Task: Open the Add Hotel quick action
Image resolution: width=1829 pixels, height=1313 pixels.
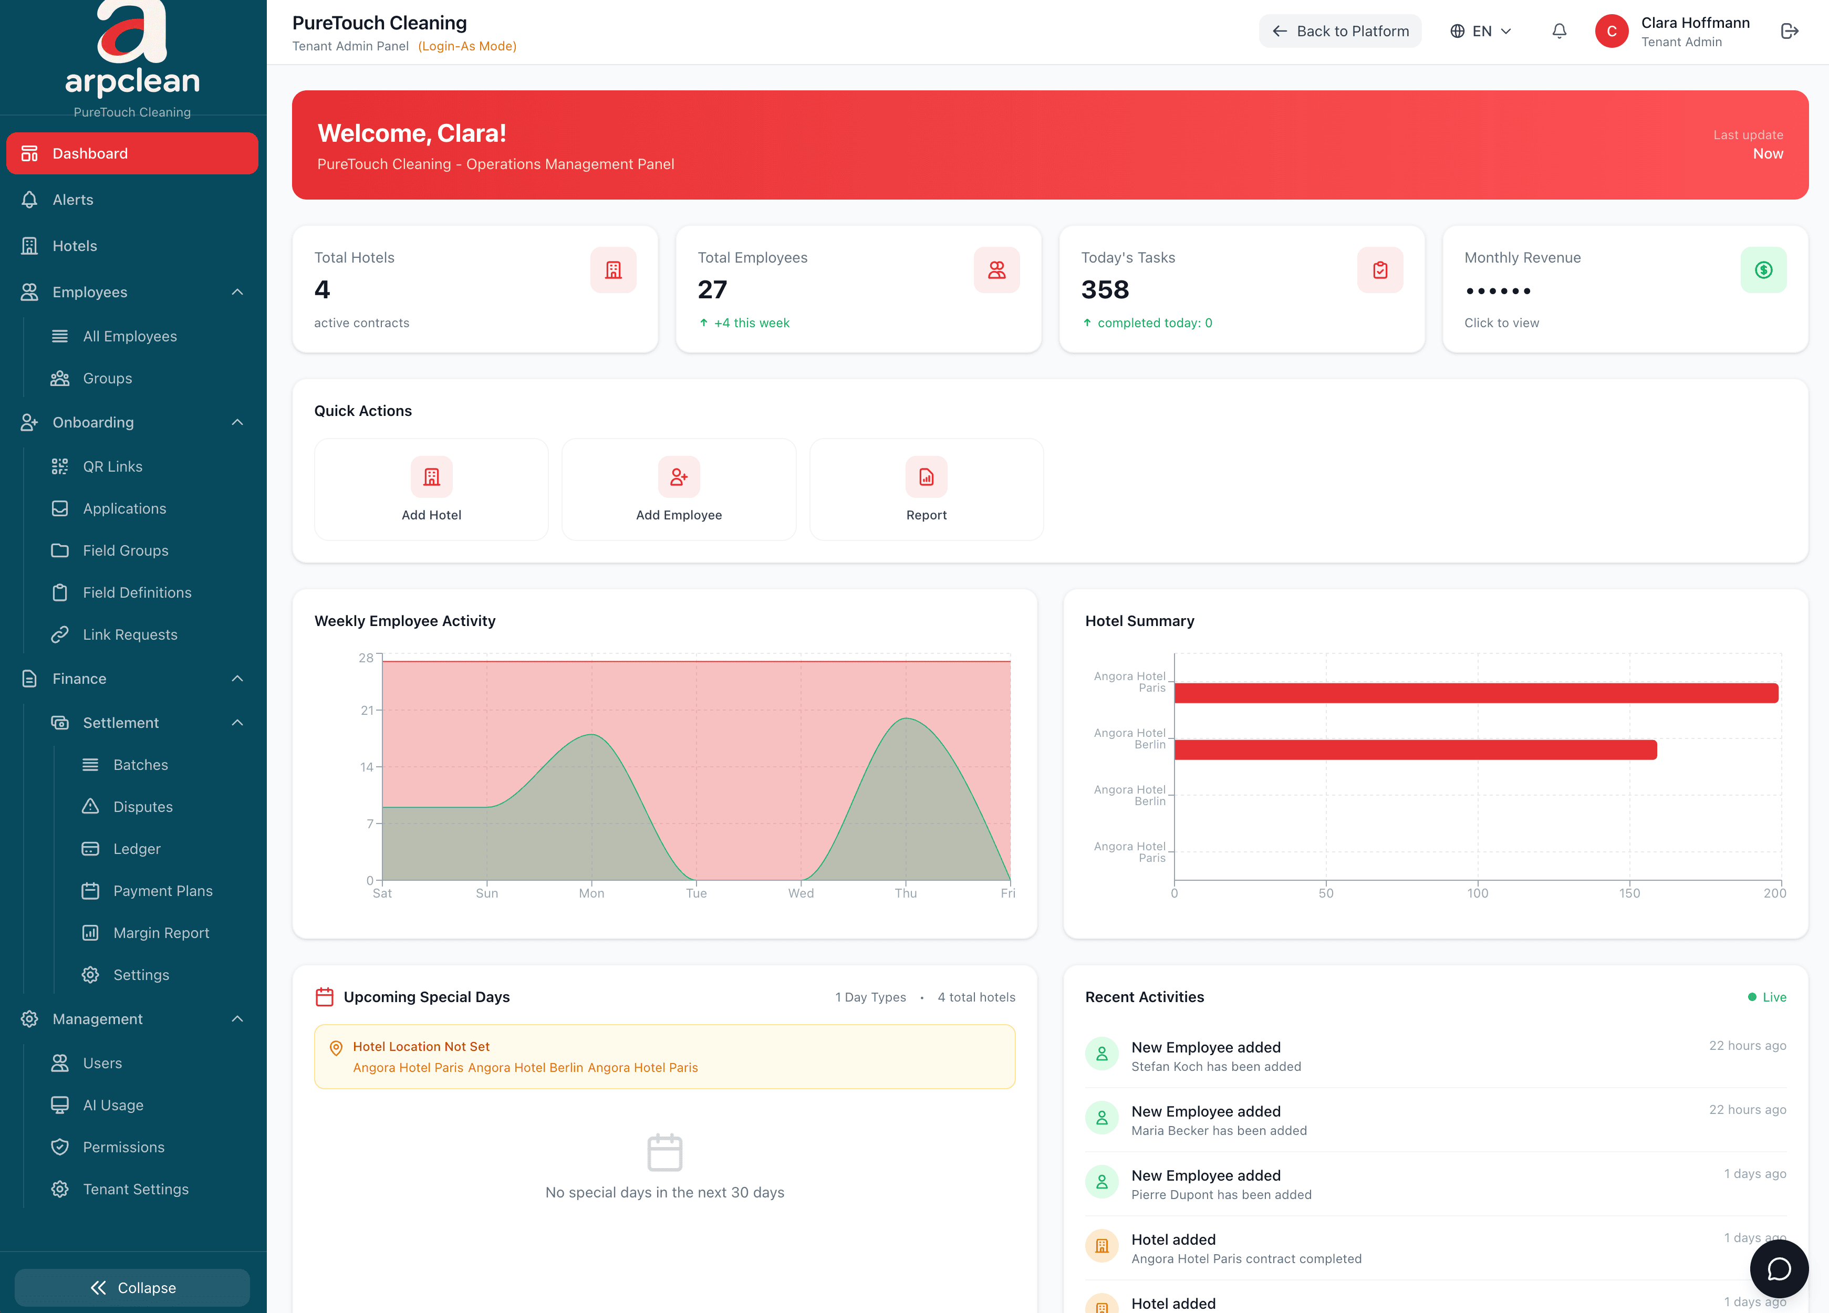Action: point(431,489)
